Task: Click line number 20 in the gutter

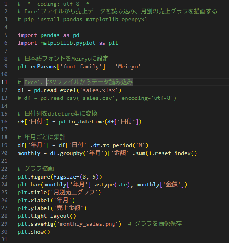Action: [x=4, y=153]
